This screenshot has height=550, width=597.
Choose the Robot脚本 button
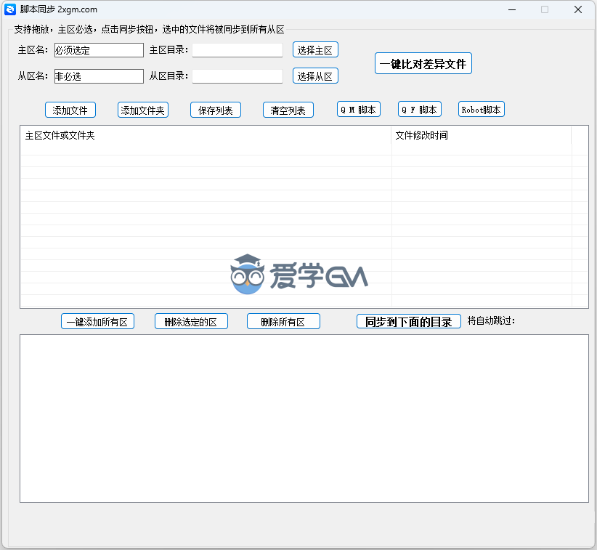[x=482, y=110]
